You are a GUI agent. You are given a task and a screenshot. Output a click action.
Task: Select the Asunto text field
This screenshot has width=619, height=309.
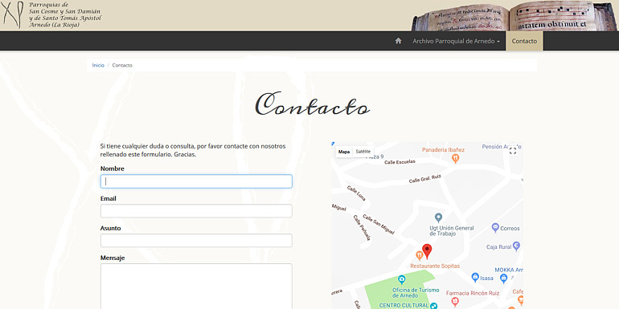[196, 241]
